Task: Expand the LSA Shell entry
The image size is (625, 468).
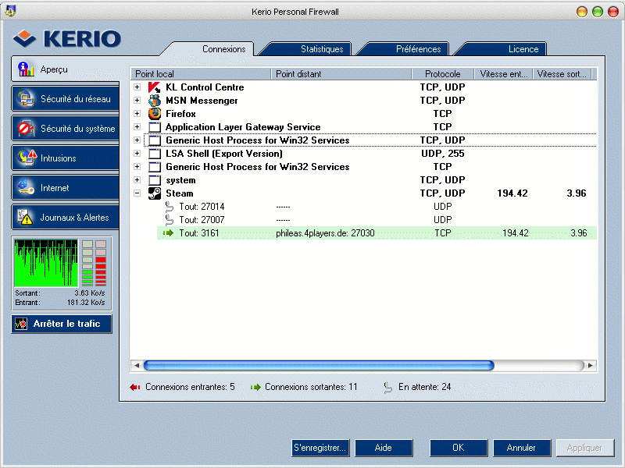Action: (137, 154)
